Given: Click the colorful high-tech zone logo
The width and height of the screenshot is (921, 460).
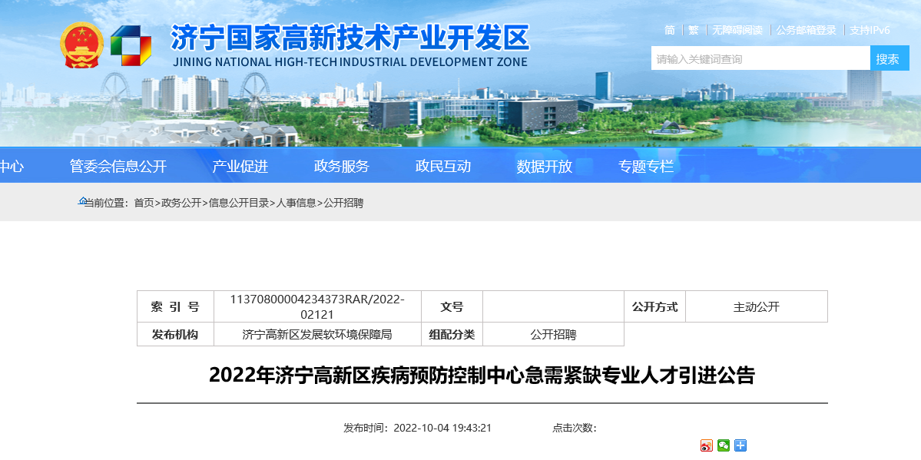Looking at the screenshot, I should 130,46.
